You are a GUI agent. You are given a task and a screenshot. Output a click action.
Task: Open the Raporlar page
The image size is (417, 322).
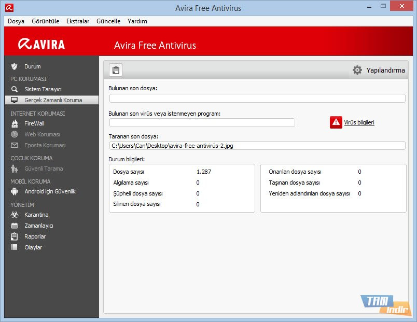(35, 236)
